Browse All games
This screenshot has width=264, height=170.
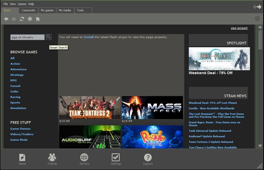[12, 58]
